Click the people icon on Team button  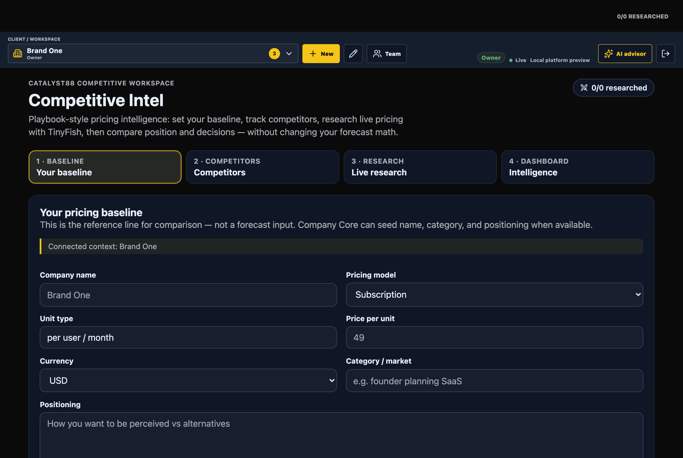(377, 53)
